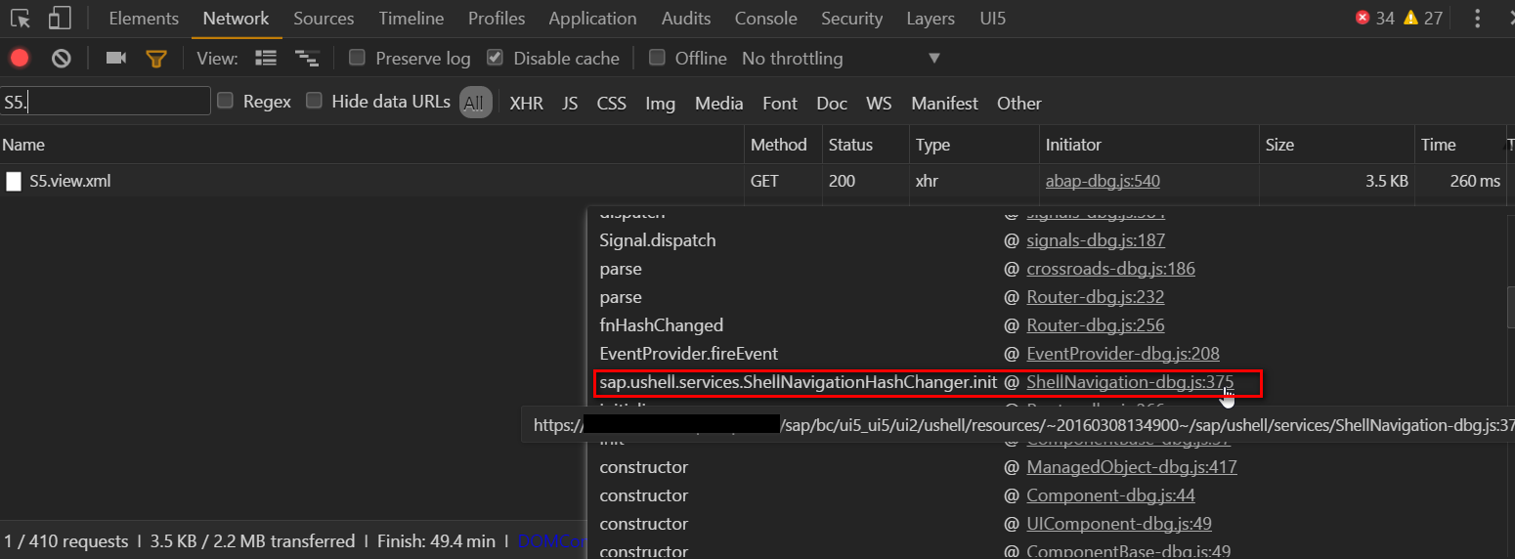Click the yellow warning count icon
The image size is (1515, 559).
pyautogui.click(x=1410, y=19)
